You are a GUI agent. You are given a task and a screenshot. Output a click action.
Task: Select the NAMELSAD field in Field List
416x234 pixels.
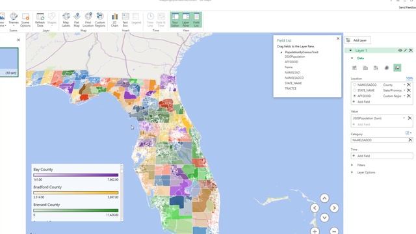(292, 72)
